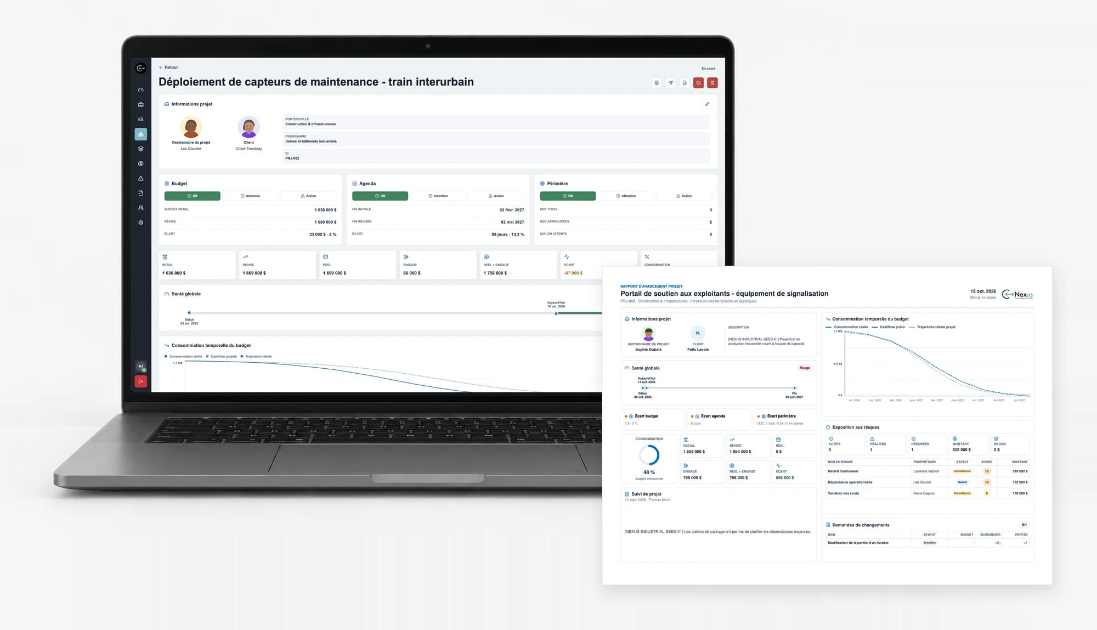This screenshot has width=1097, height=630.
Task: Click the paper-plane send icon in header
Action: [x=670, y=83]
